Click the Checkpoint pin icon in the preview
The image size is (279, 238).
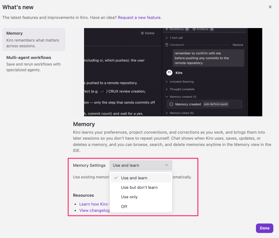pos(167,45)
